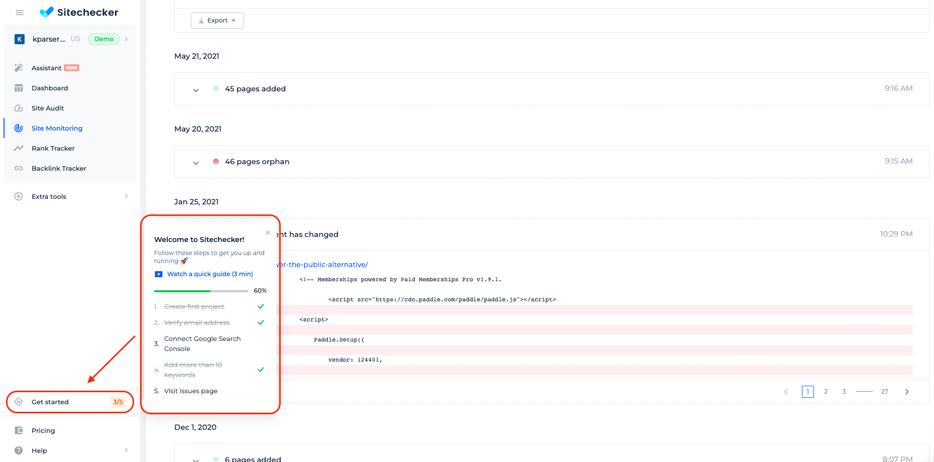Viewport: 934px width, 462px height.
Task: Click the Jan 25, 2021 date heading
Action: click(196, 202)
